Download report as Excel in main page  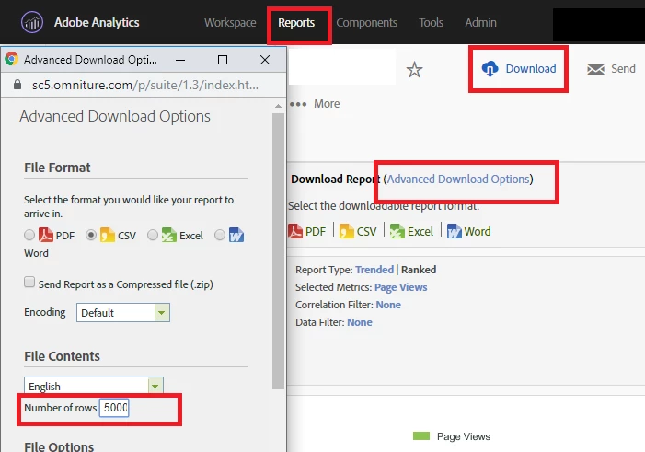411,231
